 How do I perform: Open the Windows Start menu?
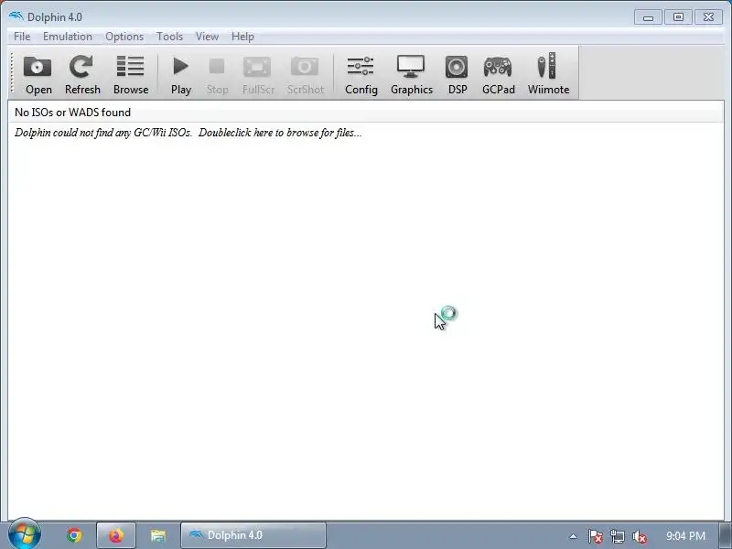pos(24,534)
